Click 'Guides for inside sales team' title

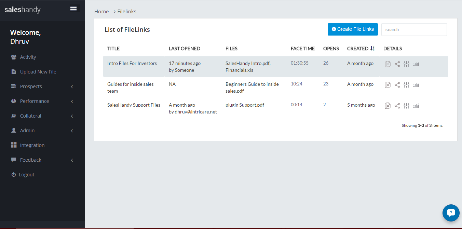pos(131,87)
